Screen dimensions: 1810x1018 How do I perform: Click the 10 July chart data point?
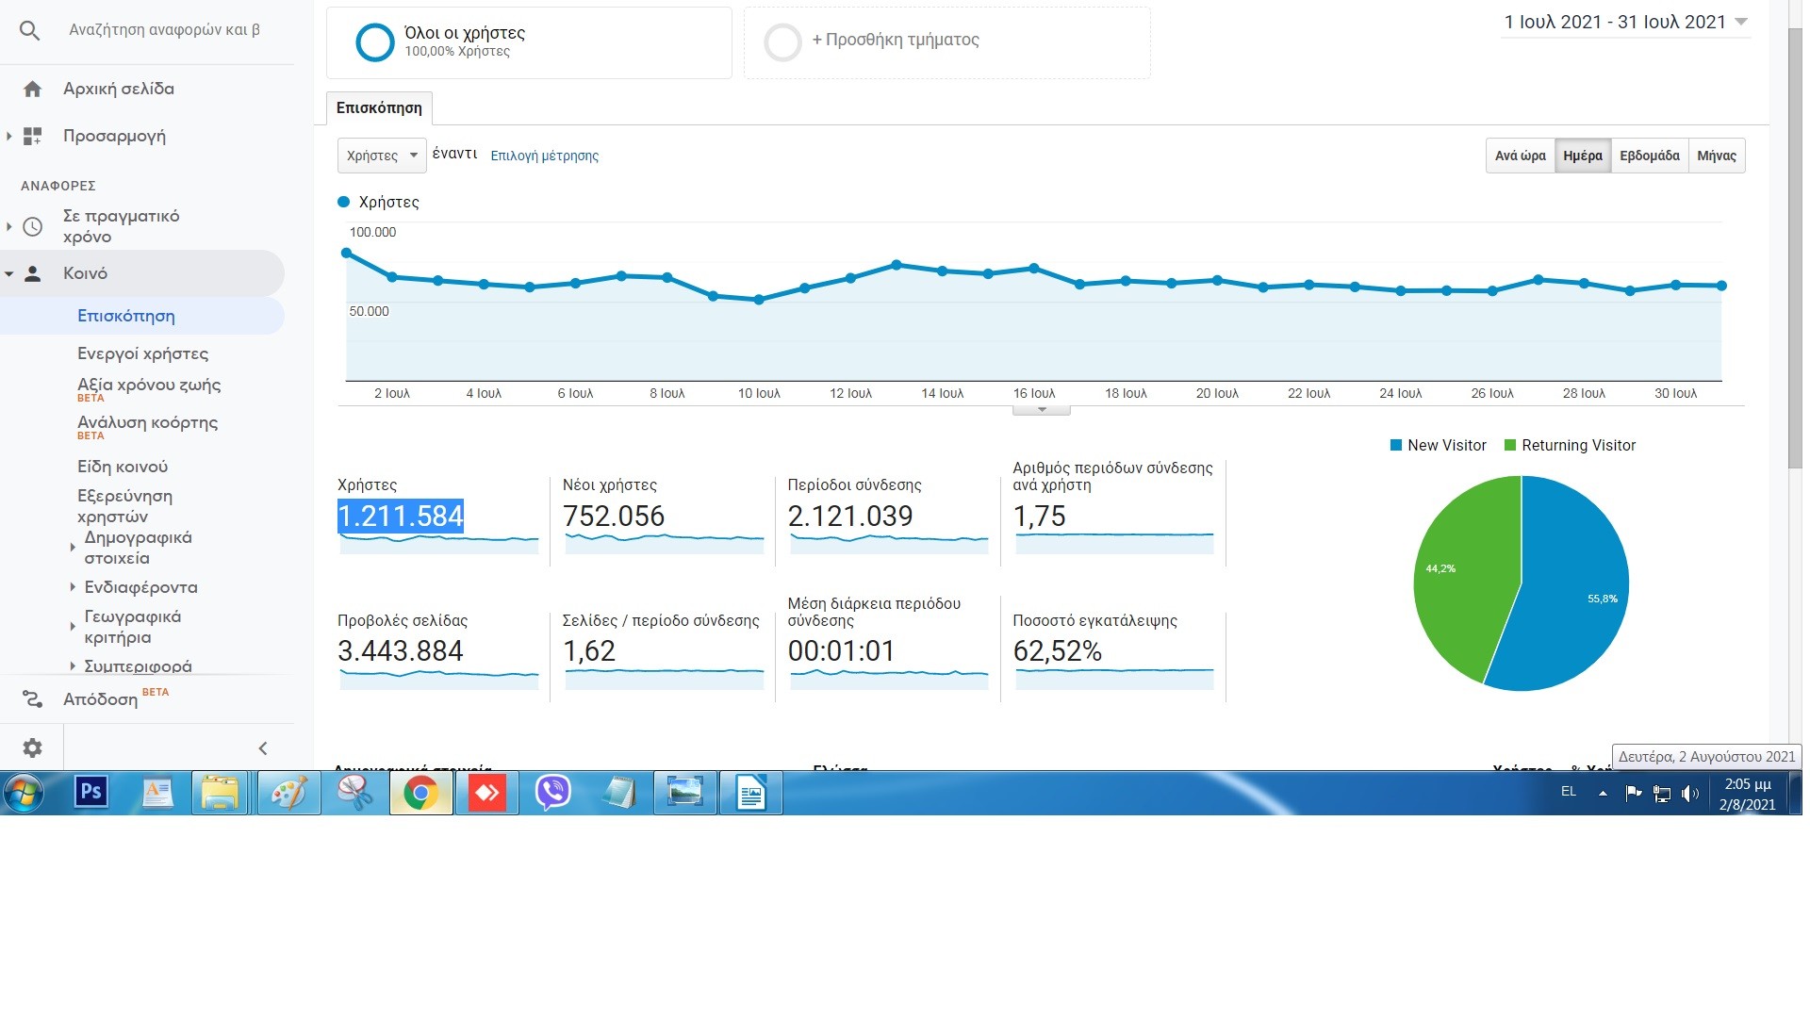click(x=759, y=300)
